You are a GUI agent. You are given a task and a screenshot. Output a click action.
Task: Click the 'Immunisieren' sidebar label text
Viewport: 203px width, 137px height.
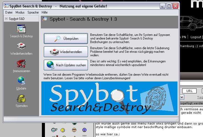click(21, 71)
